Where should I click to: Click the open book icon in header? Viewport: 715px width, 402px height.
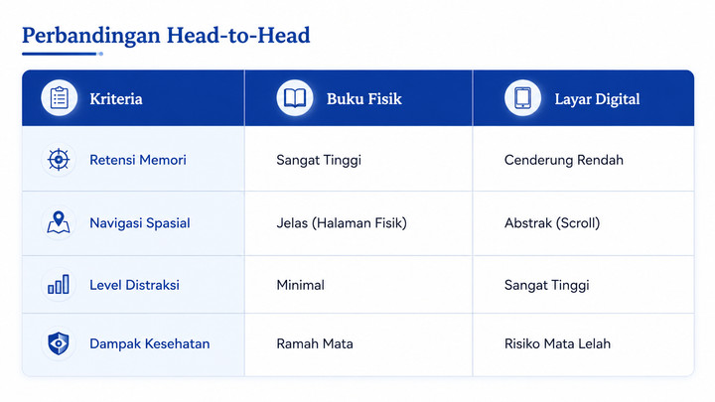point(295,98)
